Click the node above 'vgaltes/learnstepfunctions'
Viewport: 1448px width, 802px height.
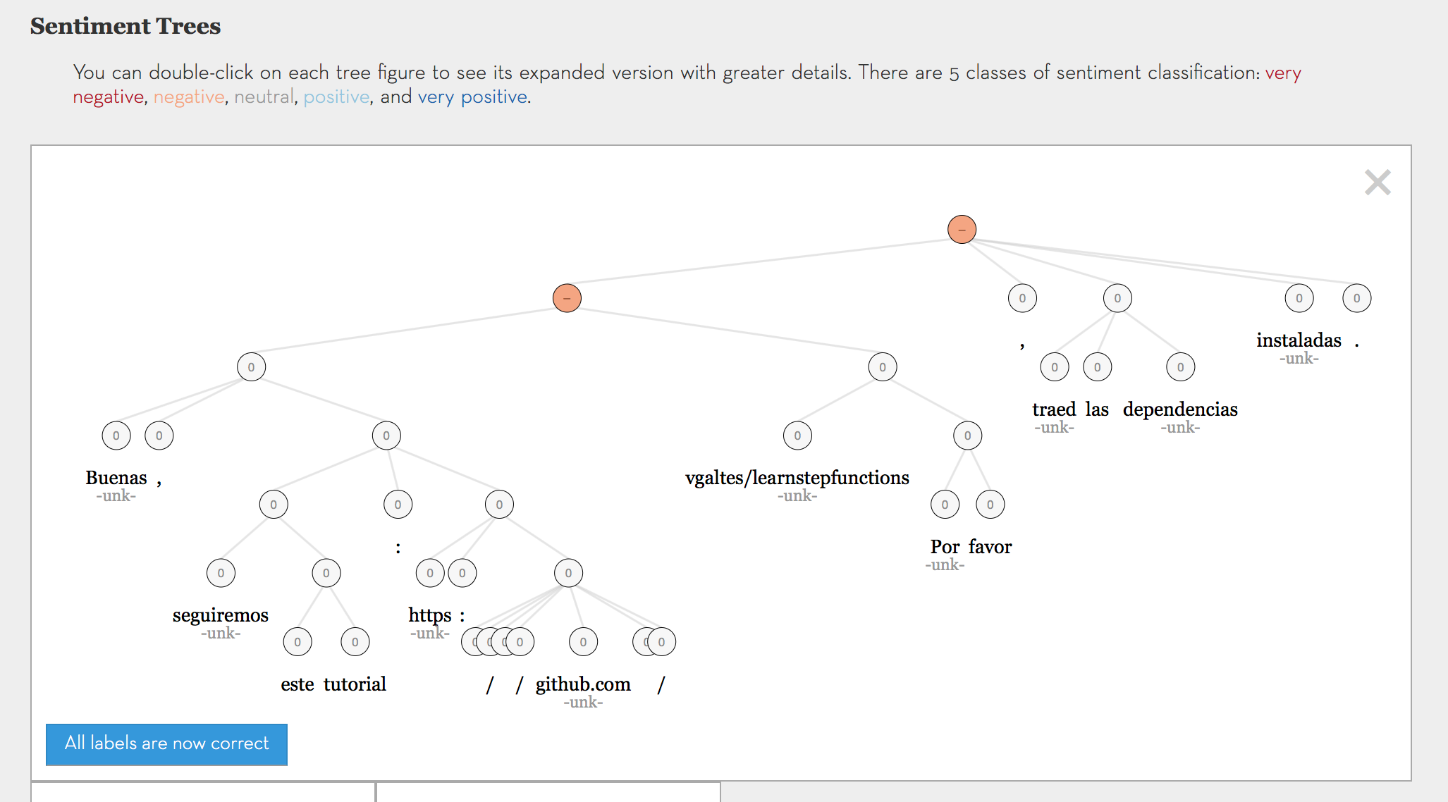797,435
